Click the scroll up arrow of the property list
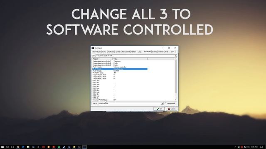Screen dimensions: 266x149 (176, 59)
